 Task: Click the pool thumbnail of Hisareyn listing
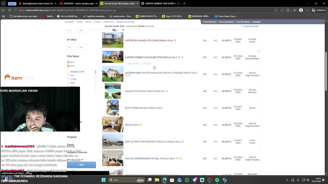pos(113,91)
